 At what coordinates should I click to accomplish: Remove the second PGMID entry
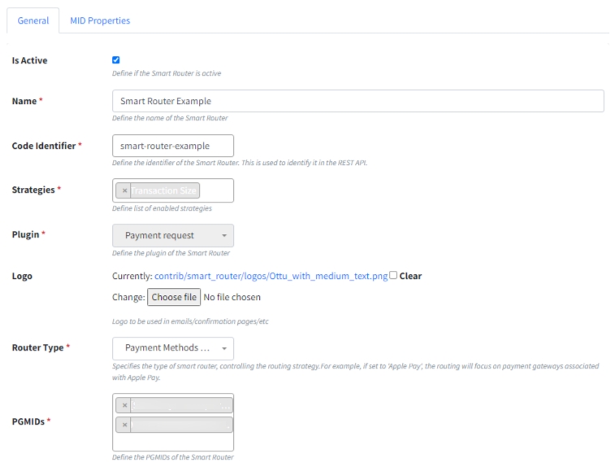pyautogui.click(x=124, y=425)
